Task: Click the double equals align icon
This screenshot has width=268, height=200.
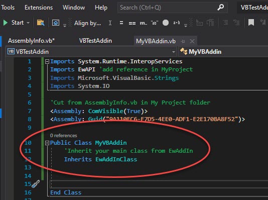Action: point(132,23)
